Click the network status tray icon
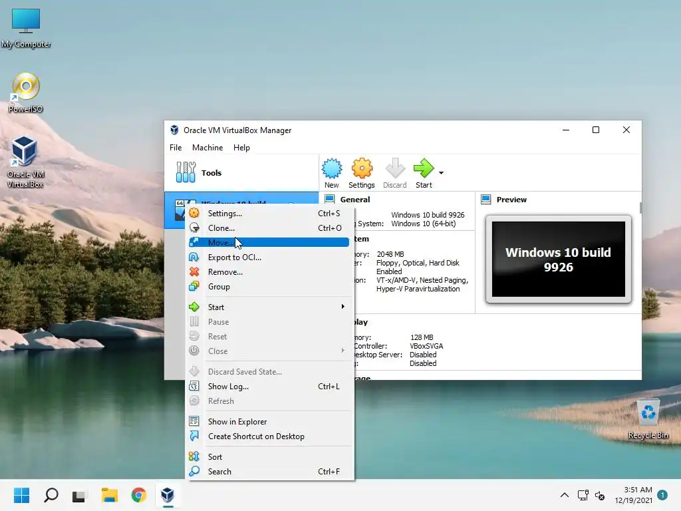 583,495
